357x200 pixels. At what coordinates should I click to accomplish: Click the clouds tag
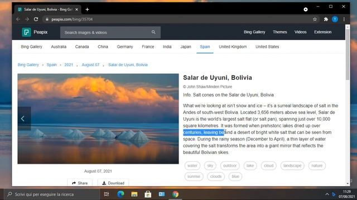pyautogui.click(x=216, y=177)
